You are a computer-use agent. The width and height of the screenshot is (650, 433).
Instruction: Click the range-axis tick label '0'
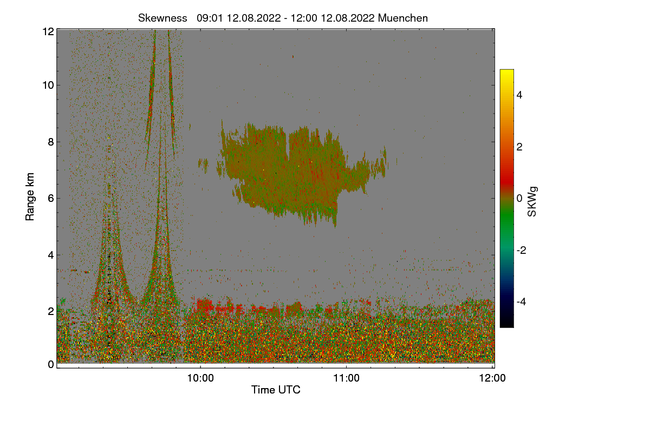(51, 364)
